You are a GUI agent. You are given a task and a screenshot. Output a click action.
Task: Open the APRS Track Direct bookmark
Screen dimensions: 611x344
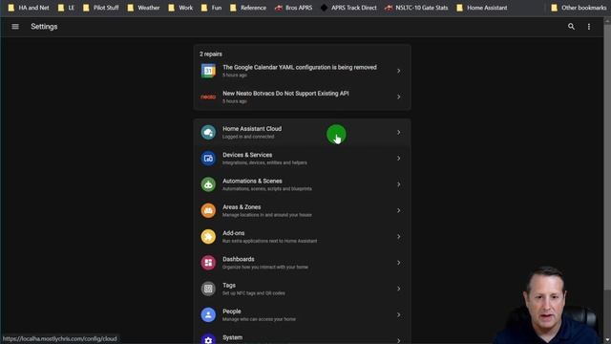348,8
